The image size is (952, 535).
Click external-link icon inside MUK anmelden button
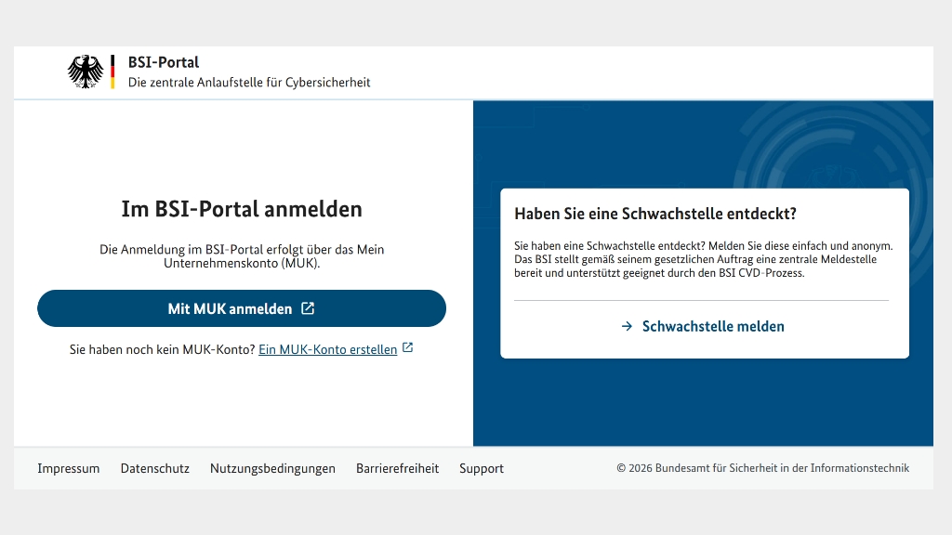(308, 308)
